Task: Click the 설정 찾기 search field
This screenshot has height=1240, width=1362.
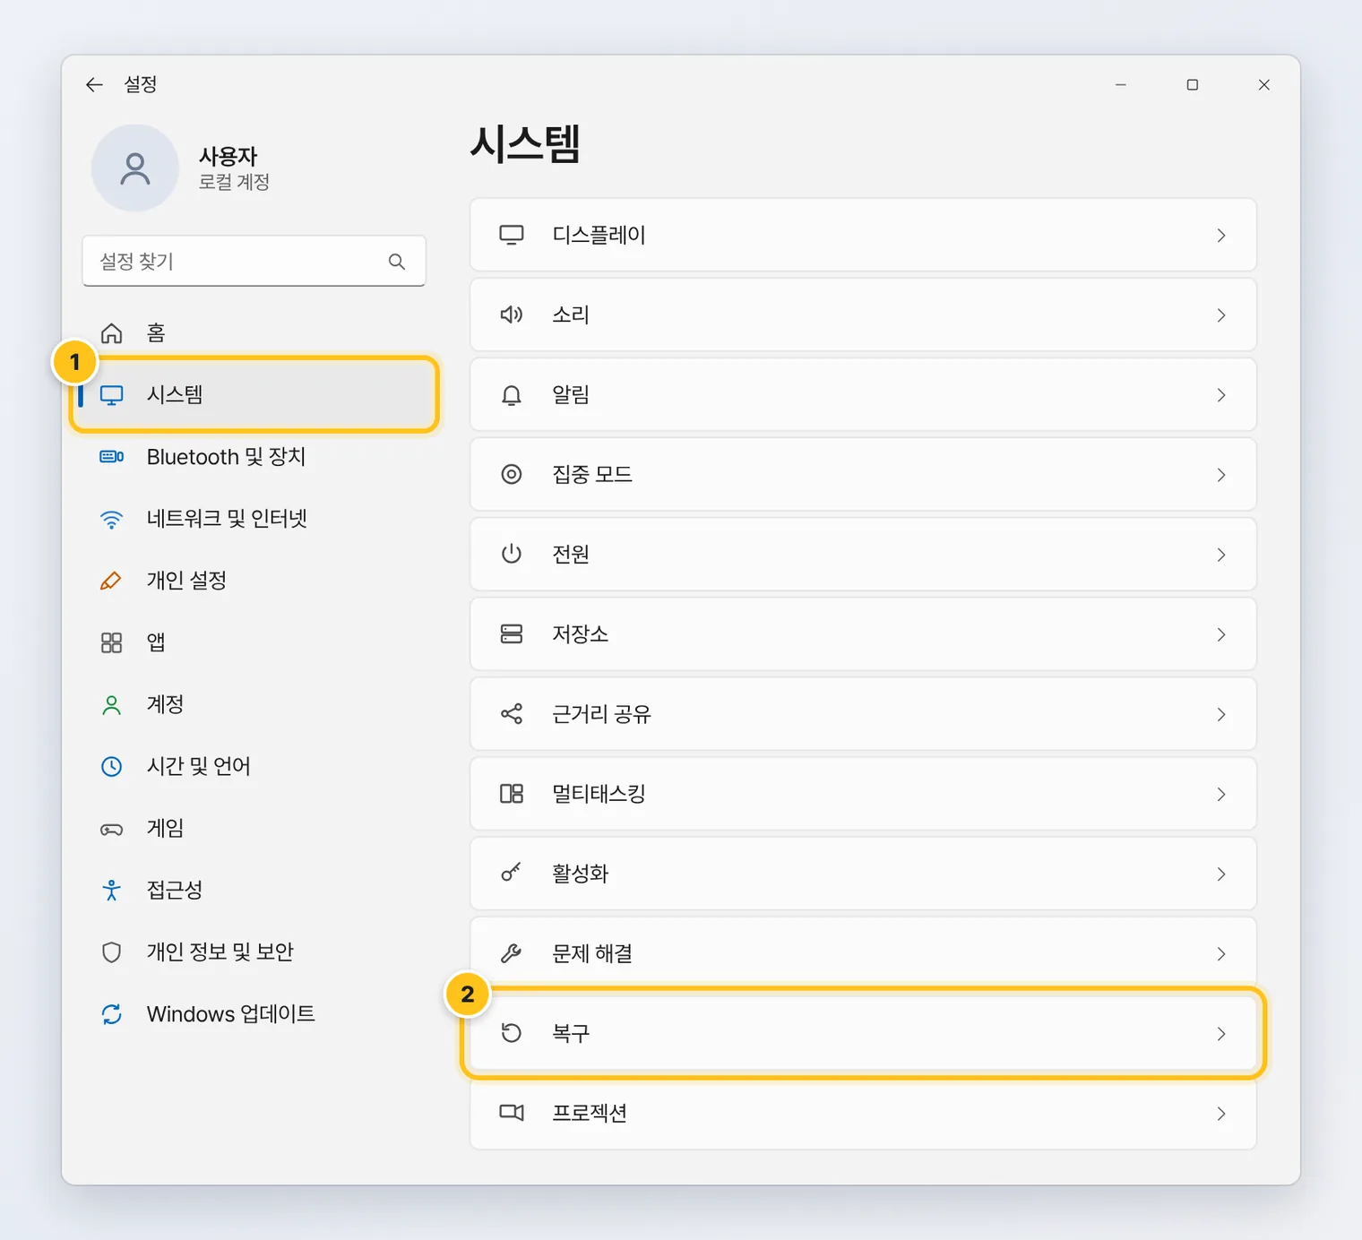Action: tap(254, 262)
